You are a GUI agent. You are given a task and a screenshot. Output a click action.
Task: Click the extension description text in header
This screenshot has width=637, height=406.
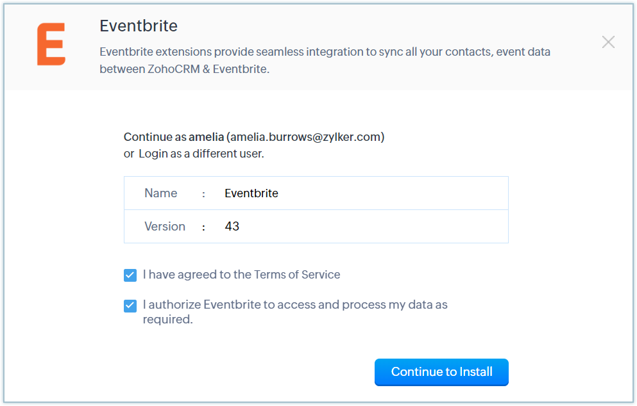tap(325, 60)
